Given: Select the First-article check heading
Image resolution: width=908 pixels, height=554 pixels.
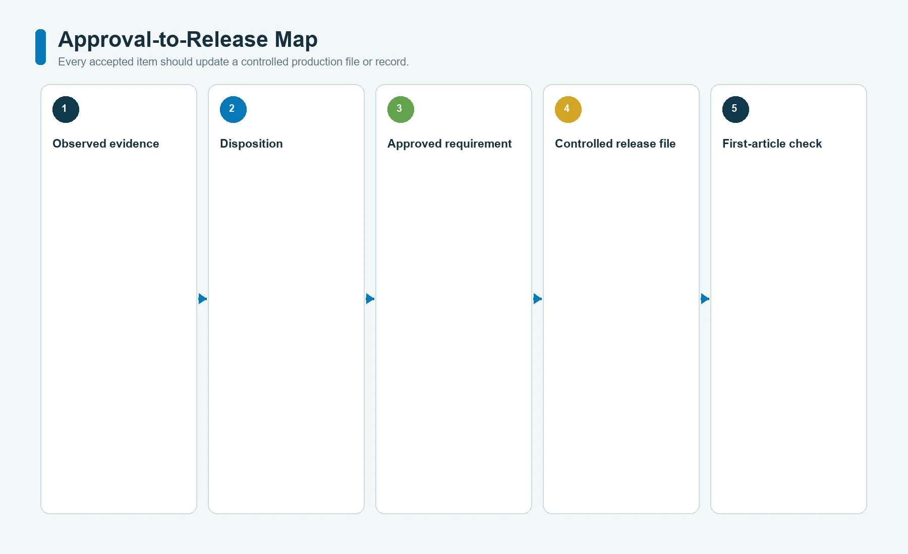Looking at the screenshot, I should (x=772, y=144).
